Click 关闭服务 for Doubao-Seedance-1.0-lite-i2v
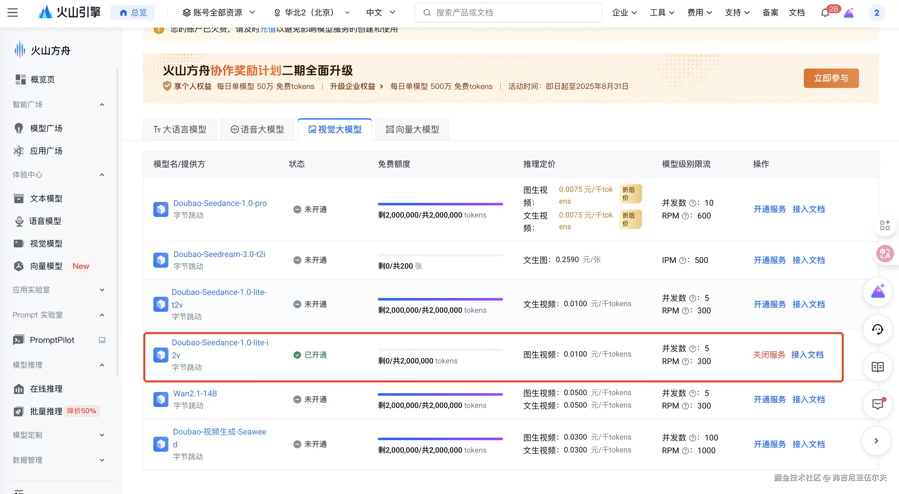The width and height of the screenshot is (899, 494). (x=769, y=355)
